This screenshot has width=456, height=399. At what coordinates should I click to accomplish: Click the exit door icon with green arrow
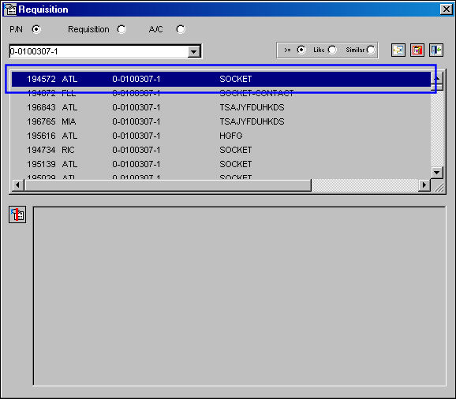(436, 50)
